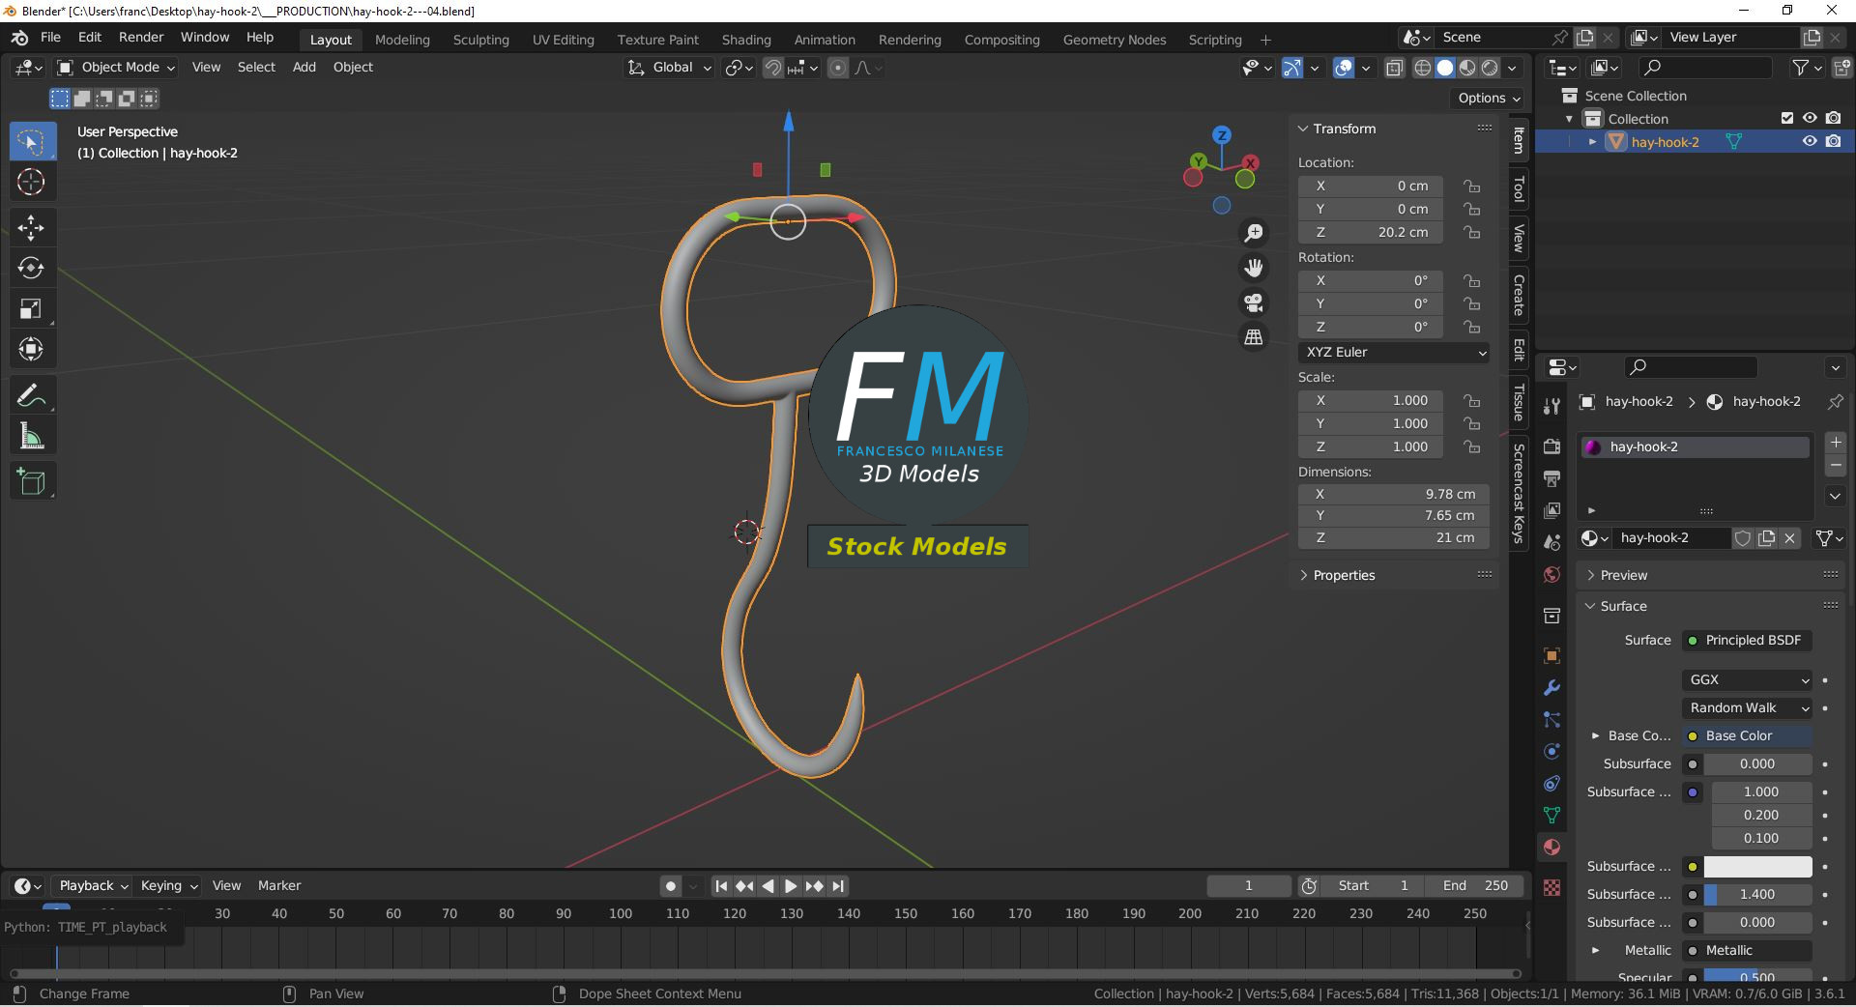Add a new material slot with plus
This screenshot has width=1856, height=1007.
1836,443
